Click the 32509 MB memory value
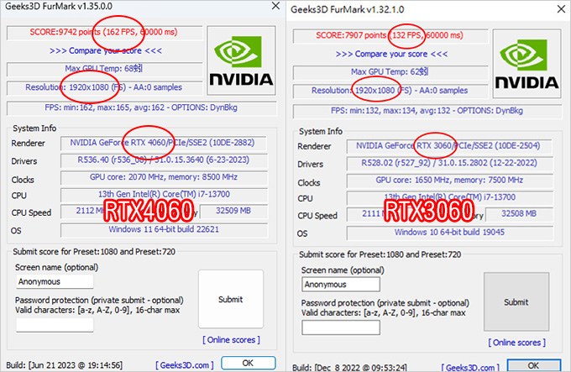 [x=233, y=211]
